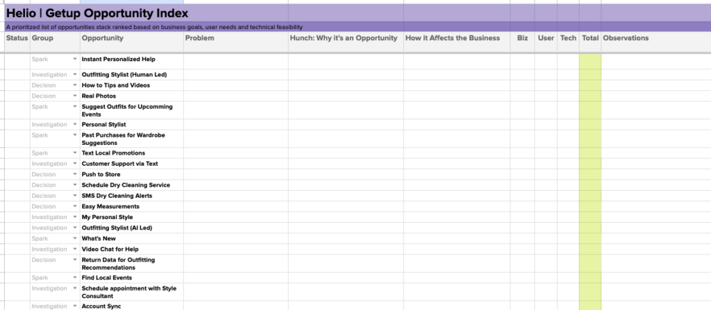Select the What's New cell

click(131, 239)
